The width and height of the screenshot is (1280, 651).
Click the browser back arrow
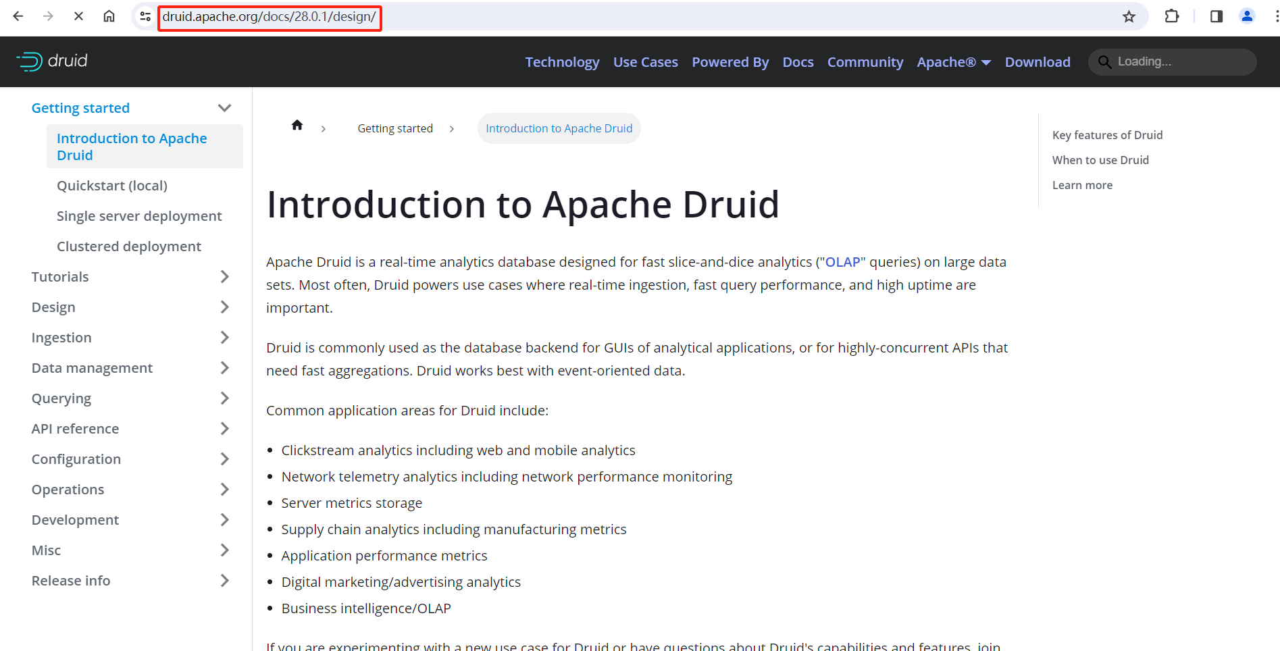coord(18,16)
